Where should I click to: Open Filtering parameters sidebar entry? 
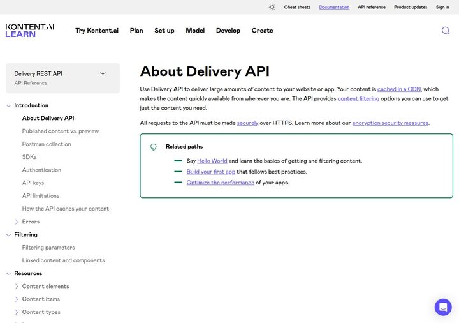[x=48, y=248]
